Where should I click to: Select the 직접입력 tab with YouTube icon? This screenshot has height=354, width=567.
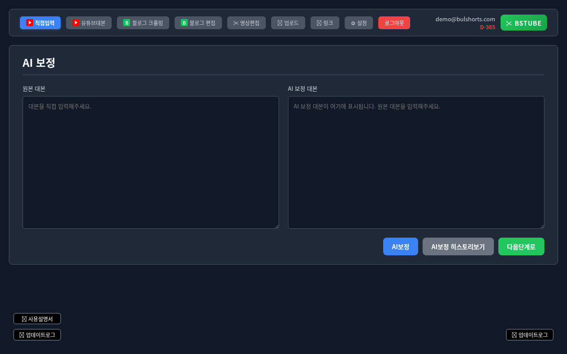point(40,23)
